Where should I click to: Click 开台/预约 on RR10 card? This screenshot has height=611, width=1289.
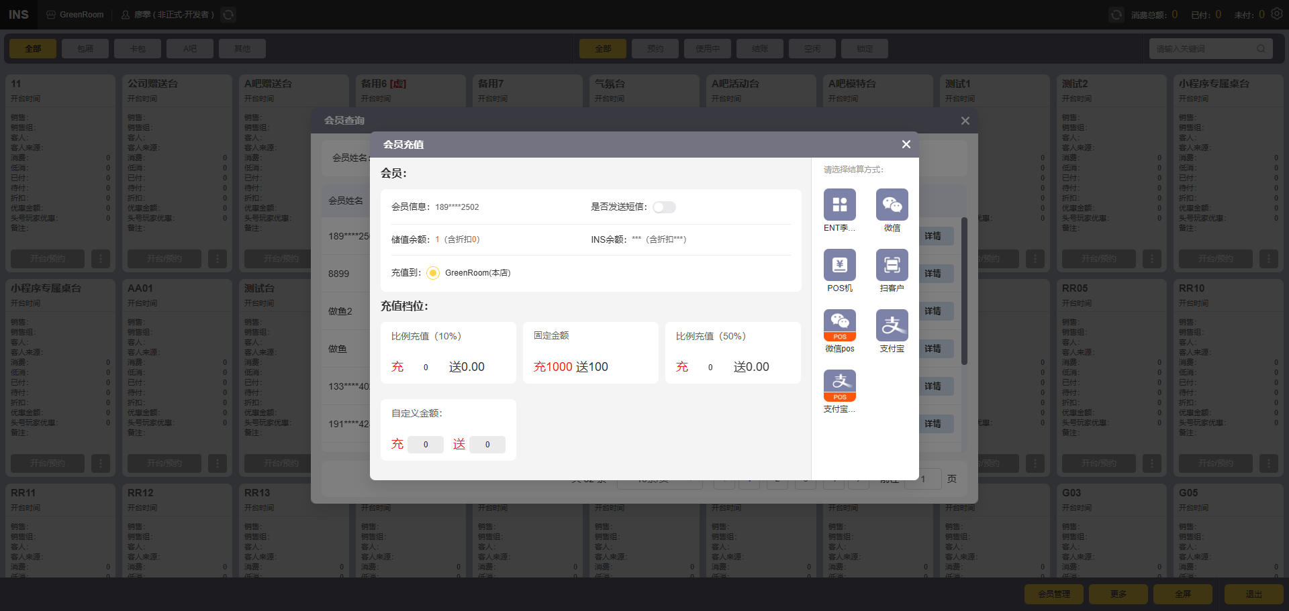(1216, 463)
